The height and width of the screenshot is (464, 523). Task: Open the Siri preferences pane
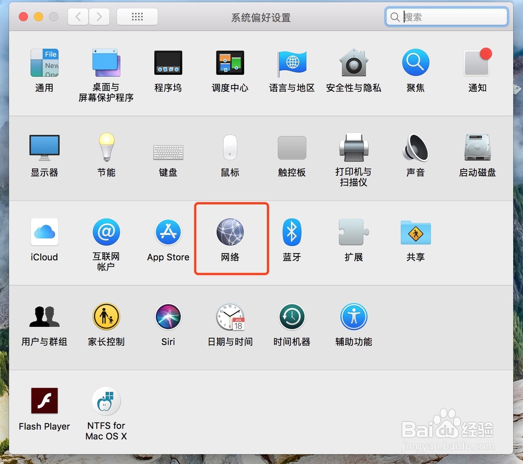click(168, 316)
